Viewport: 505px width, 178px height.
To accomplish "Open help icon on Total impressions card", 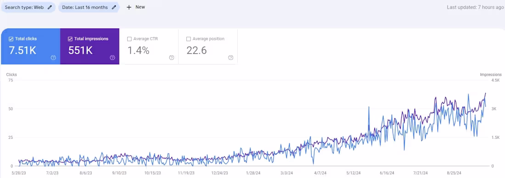I will pos(112,57).
